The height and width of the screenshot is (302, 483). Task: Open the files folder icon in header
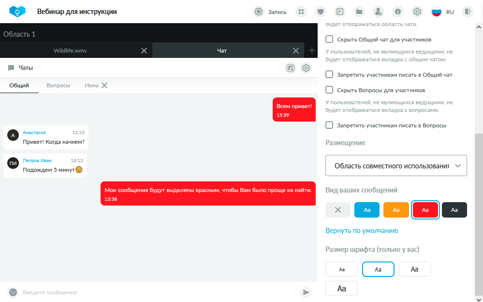point(359,12)
